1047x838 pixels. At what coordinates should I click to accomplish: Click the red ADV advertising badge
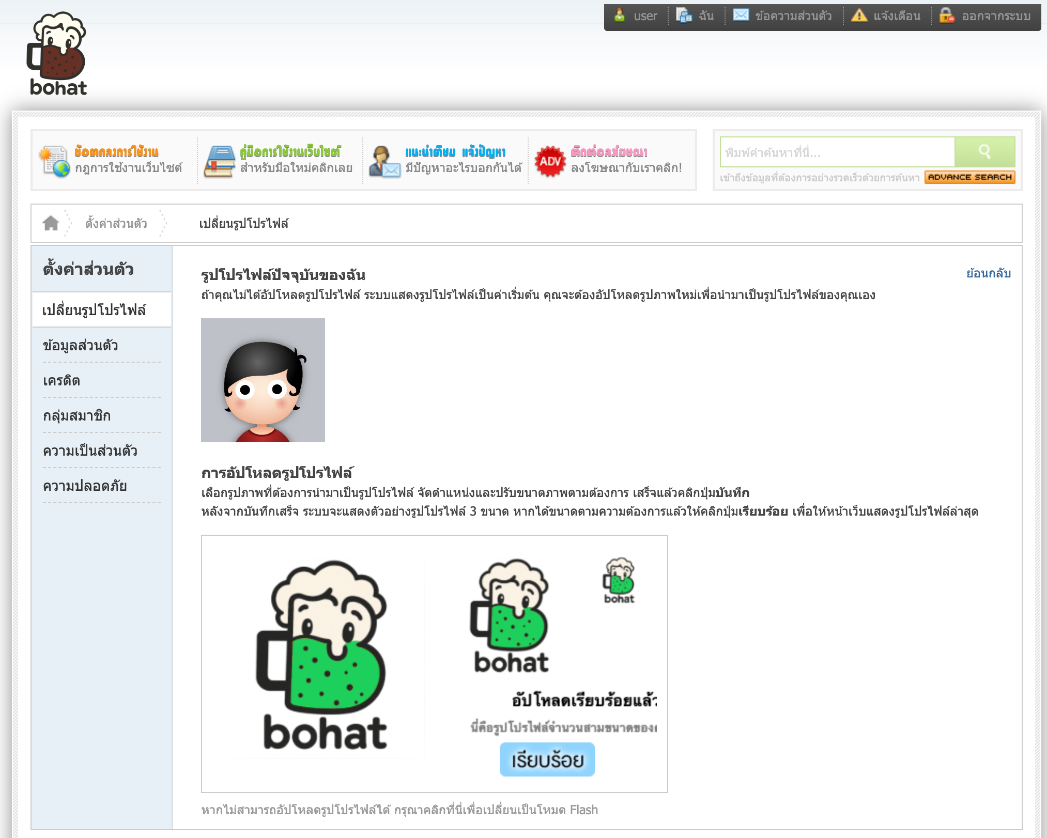click(549, 161)
